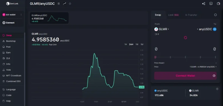
Task: Open NFT Crowdloan from sidebar
Action: (x=14, y=75)
